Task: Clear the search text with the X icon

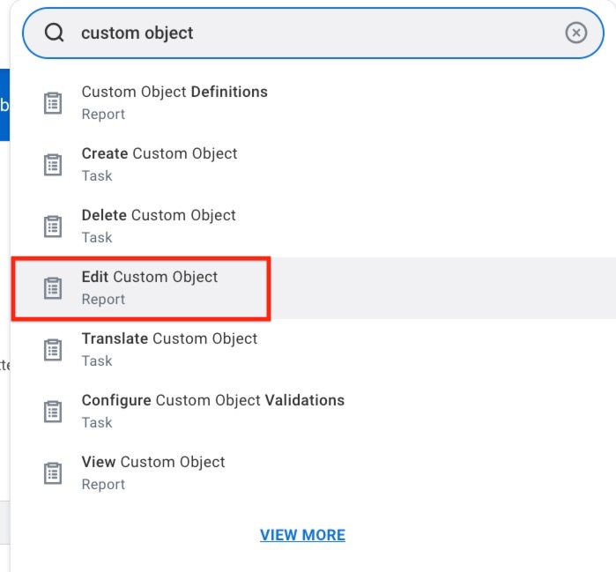Action: tap(575, 33)
